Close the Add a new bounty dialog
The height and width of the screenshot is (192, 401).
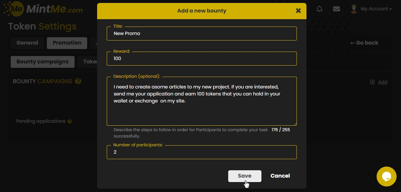[x=298, y=11]
